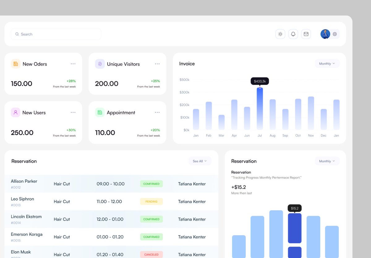Click Hair Cut in Lincoln Ekstrom's row

[62, 219]
